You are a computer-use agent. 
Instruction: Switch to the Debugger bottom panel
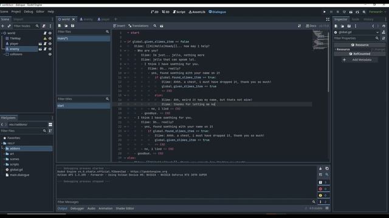[77, 208]
